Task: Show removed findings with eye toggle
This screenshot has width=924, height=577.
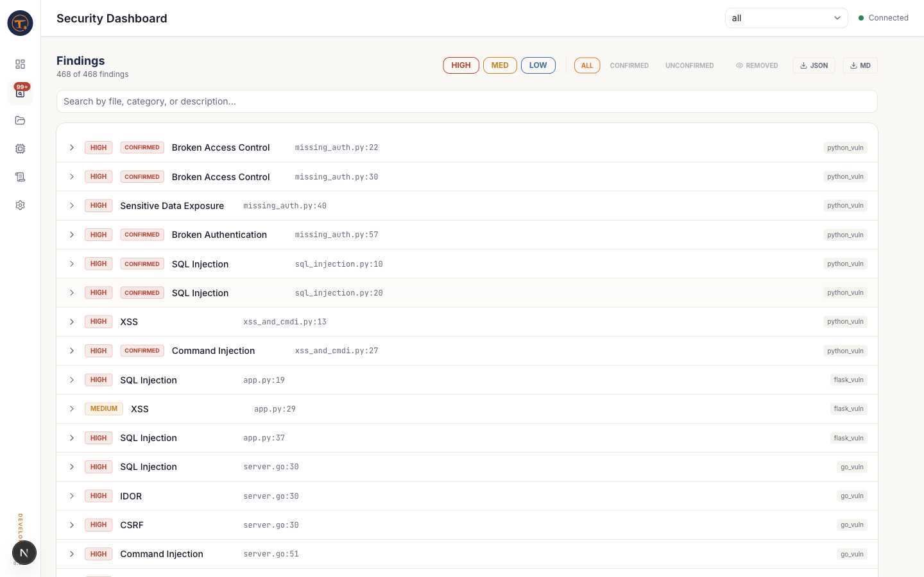Action: (x=757, y=65)
